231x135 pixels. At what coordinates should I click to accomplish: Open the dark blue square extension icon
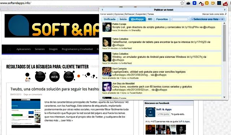coord(219,3)
